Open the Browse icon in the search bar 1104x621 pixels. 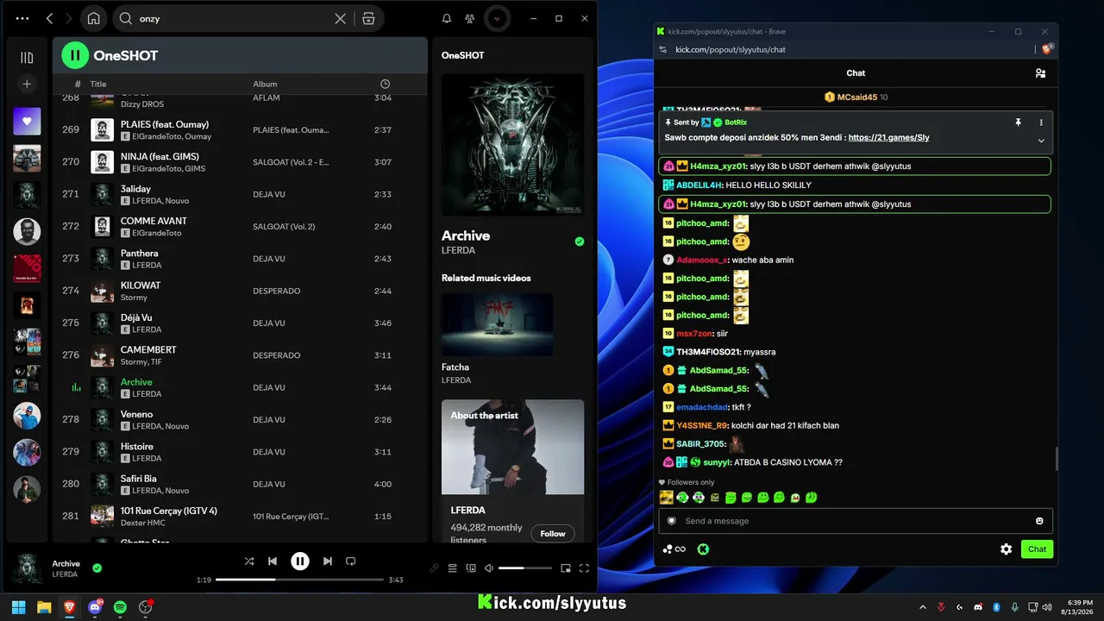(x=368, y=18)
